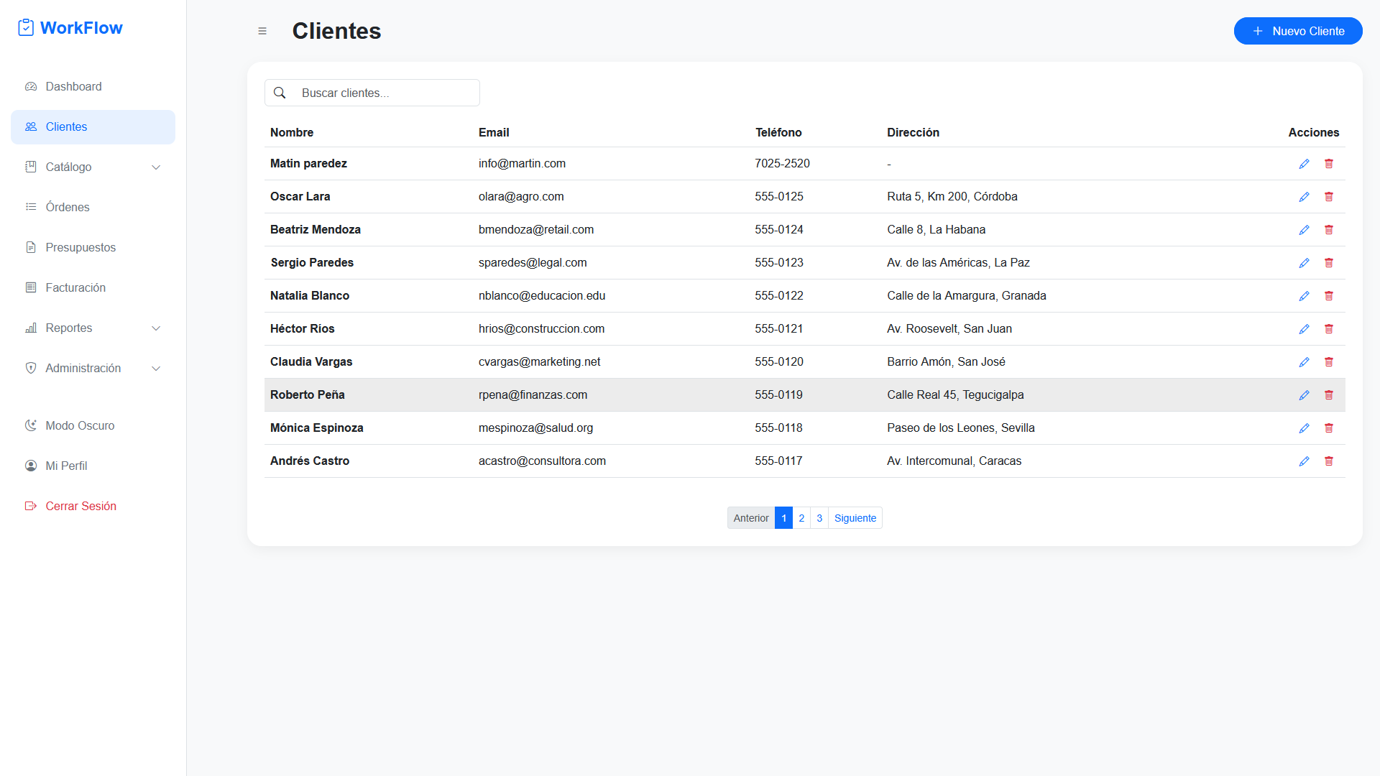Edit Matin paredez client with pencil icon
1380x776 pixels.
[x=1304, y=164]
